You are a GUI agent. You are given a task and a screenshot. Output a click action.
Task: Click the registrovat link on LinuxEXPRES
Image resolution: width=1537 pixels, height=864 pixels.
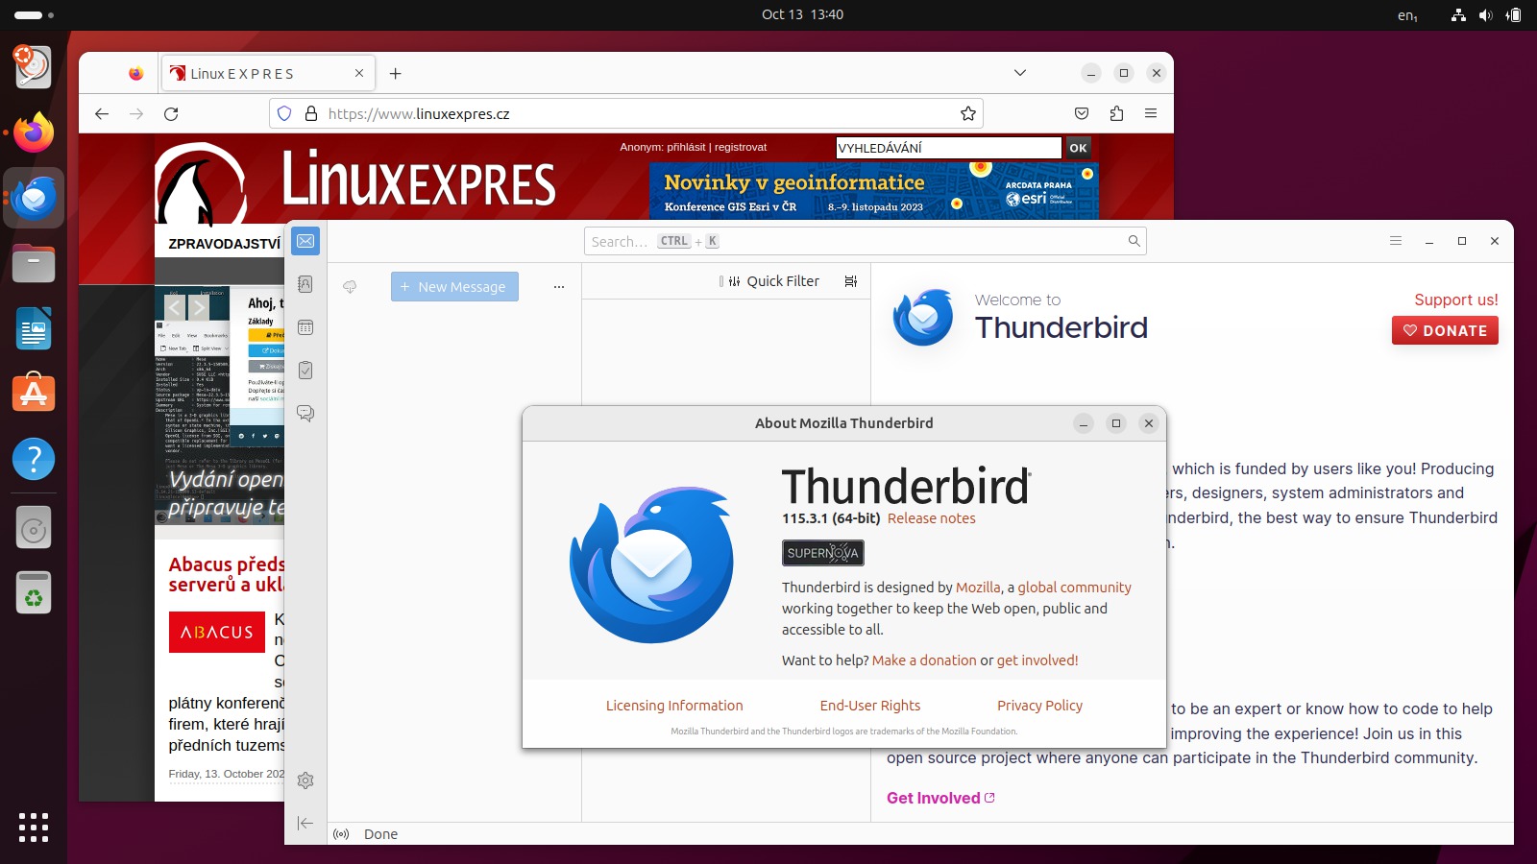click(741, 147)
